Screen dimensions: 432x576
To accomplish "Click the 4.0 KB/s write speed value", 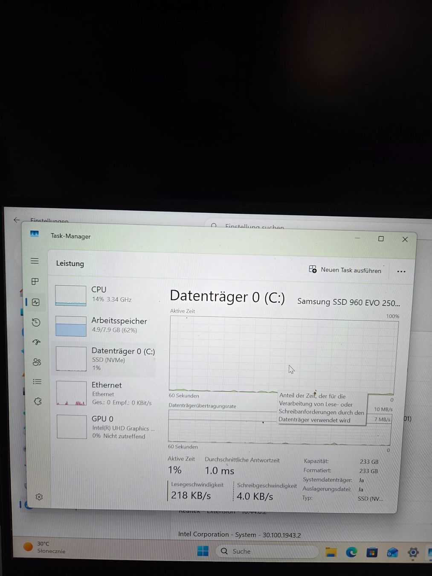I will (255, 496).
